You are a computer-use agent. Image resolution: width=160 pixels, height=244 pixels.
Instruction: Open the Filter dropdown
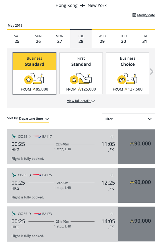[128, 119]
